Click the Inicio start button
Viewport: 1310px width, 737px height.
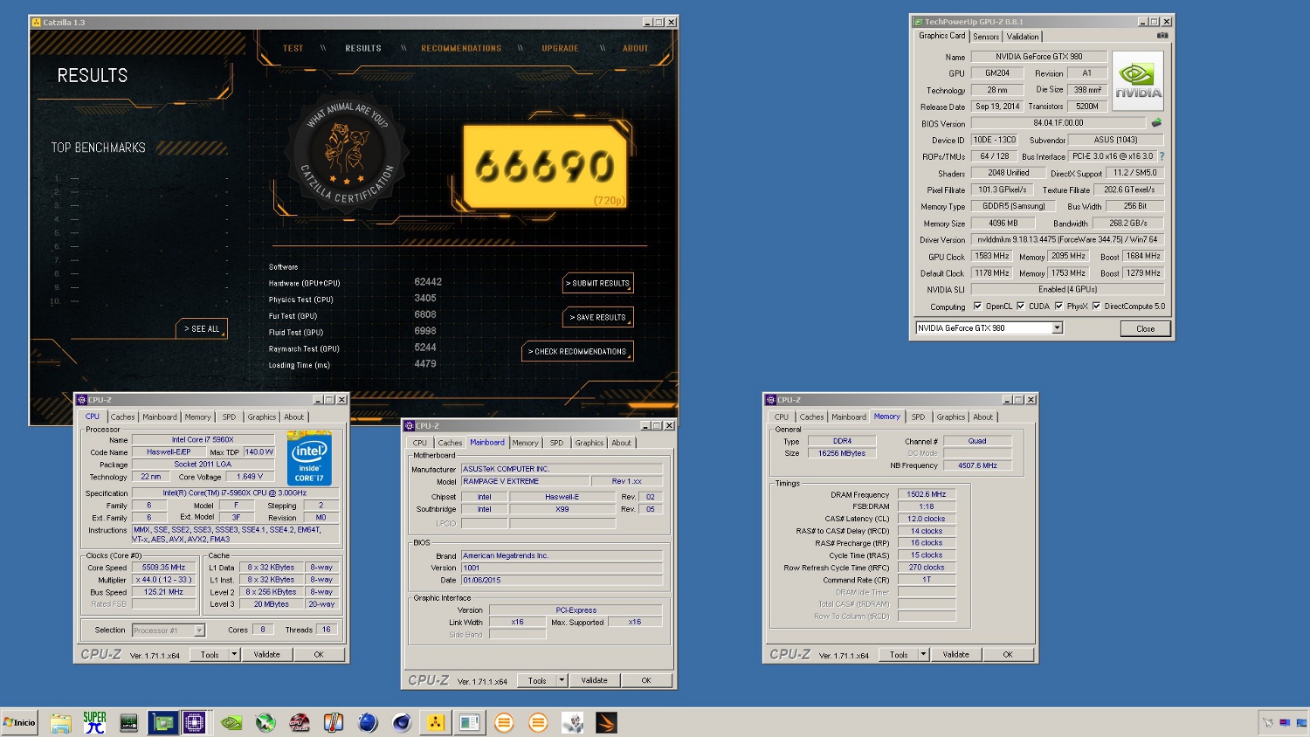tap(19, 722)
